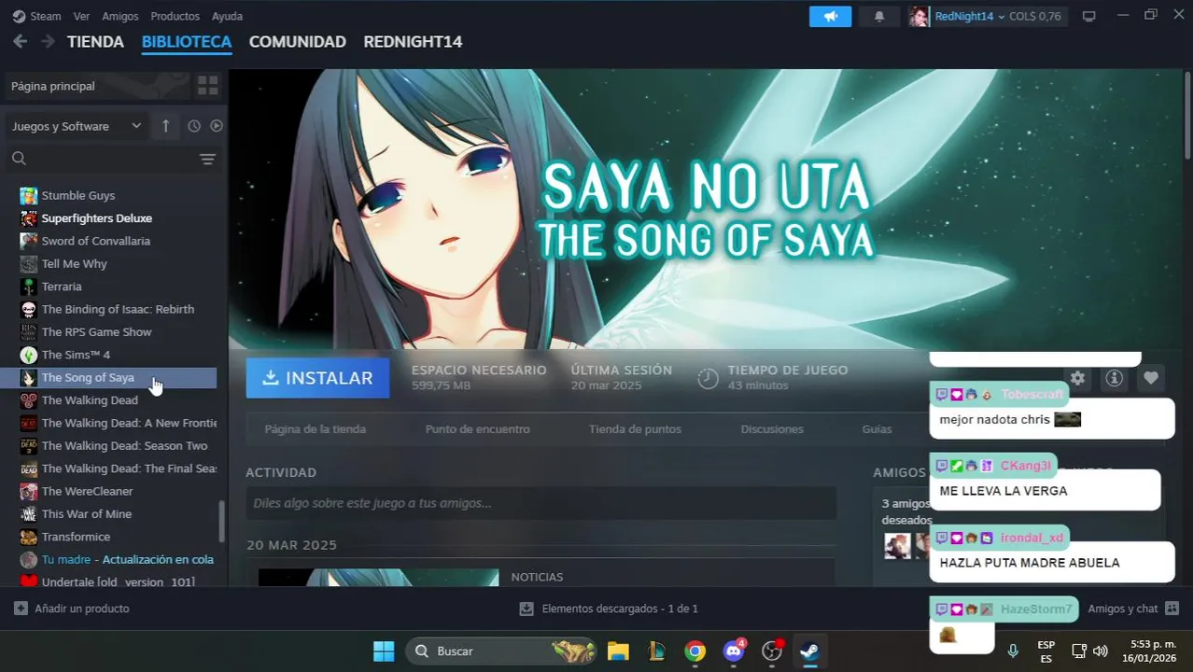Click the library list scrollbar
The height and width of the screenshot is (672, 1193).
click(x=221, y=521)
